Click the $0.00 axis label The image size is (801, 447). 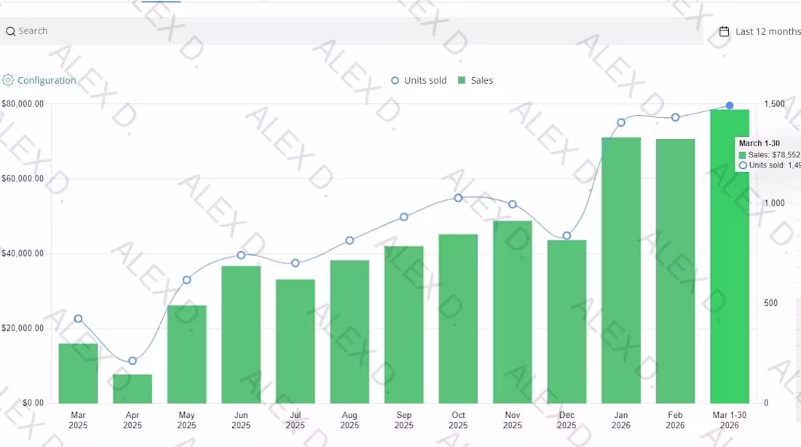coord(33,403)
